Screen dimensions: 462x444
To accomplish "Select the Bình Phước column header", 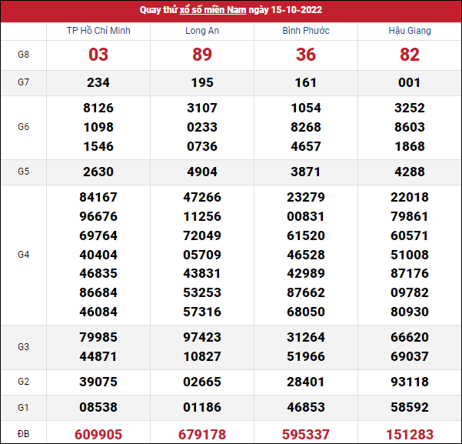I will coord(306,31).
